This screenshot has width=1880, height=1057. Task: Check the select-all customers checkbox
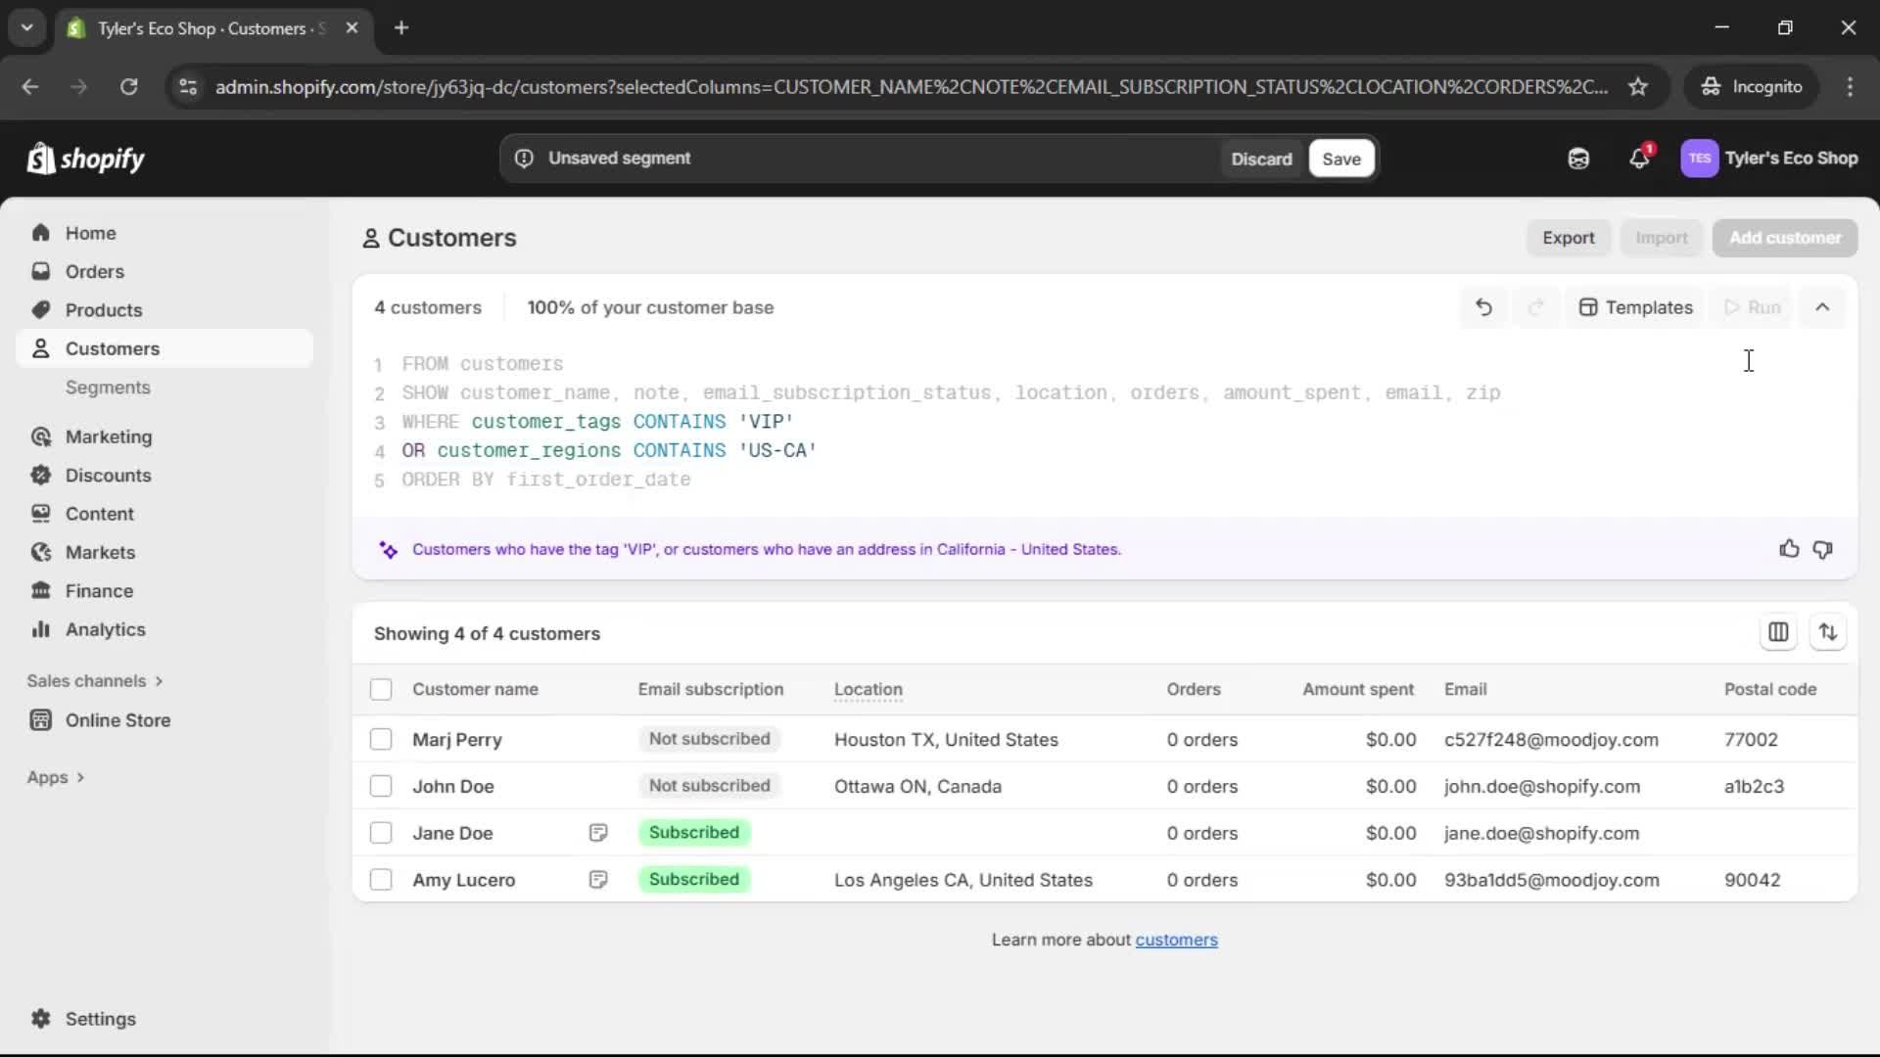click(381, 689)
